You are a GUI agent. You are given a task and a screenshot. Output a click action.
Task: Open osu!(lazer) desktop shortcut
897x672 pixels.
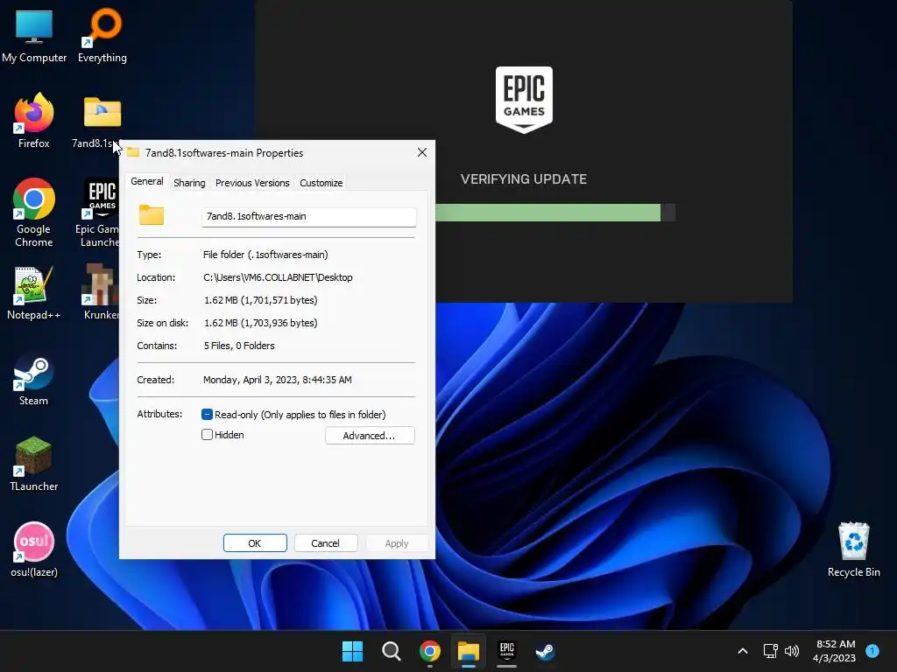(34, 549)
